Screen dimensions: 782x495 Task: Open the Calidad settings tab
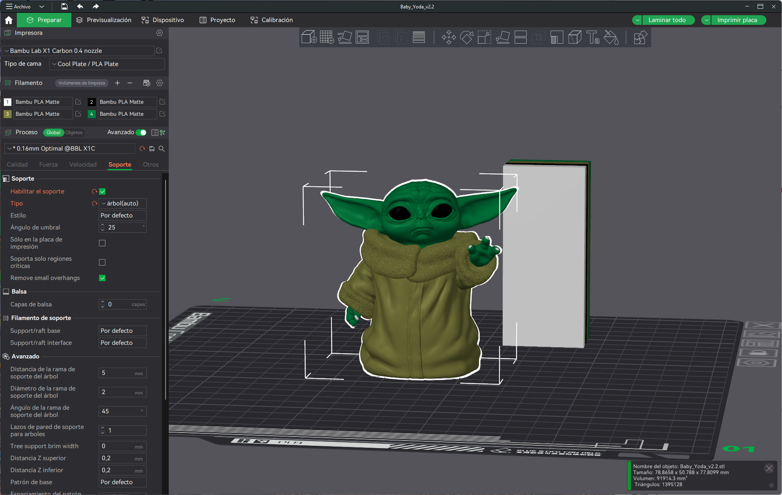pyautogui.click(x=17, y=165)
